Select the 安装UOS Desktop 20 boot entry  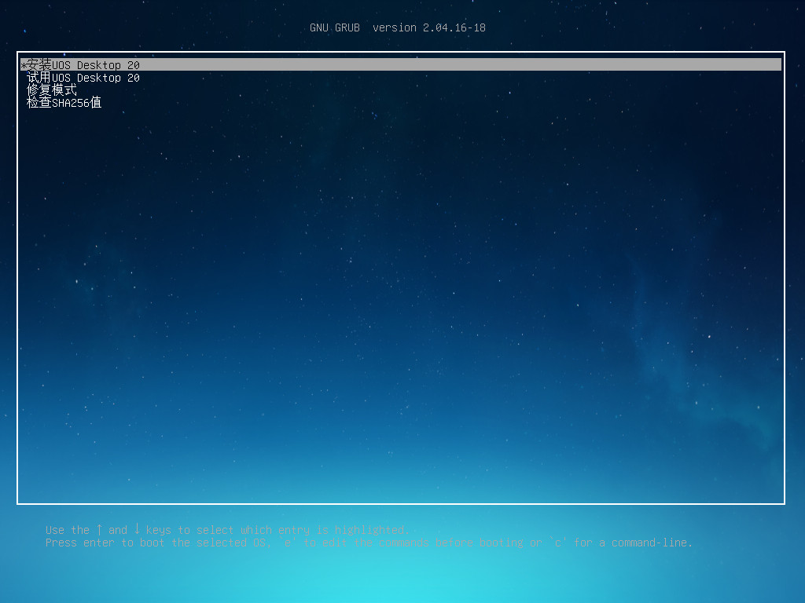(401, 64)
